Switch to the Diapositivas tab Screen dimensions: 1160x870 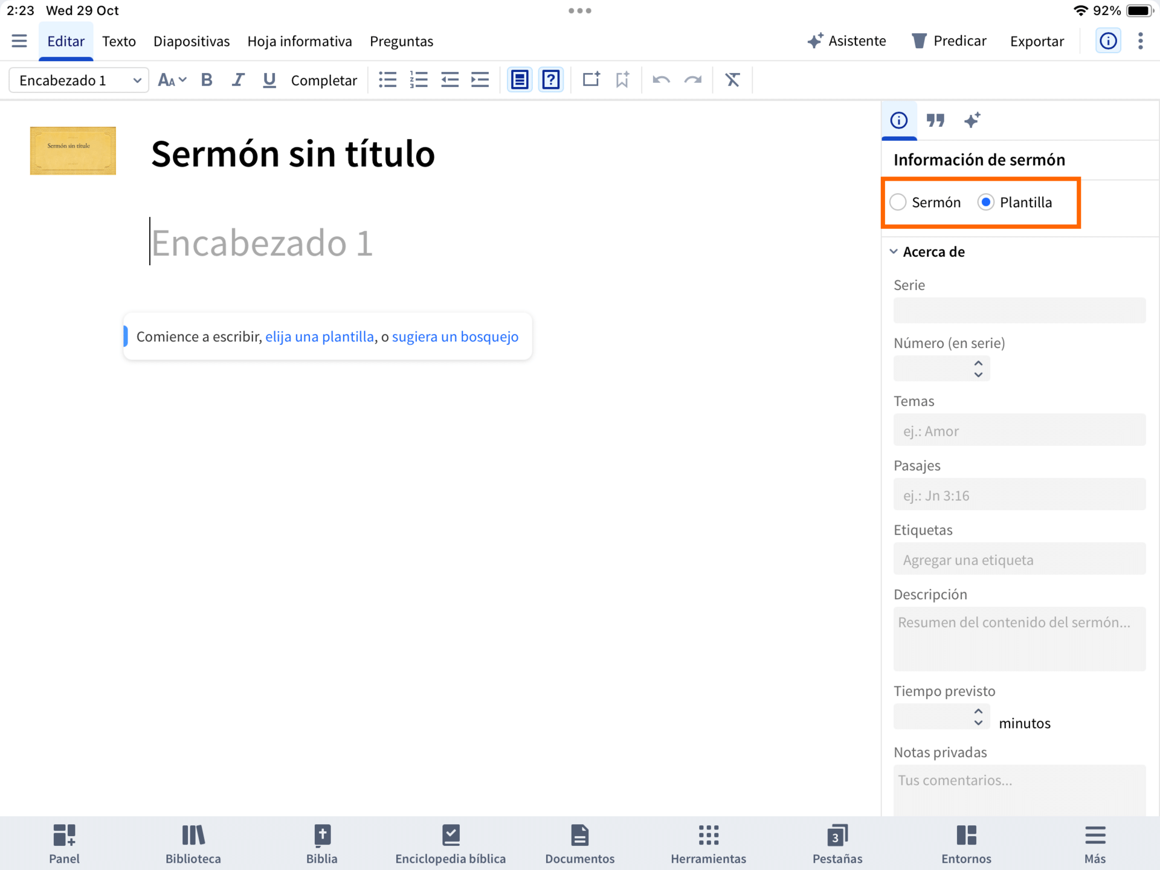pyautogui.click(x=192, y=41)
